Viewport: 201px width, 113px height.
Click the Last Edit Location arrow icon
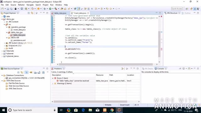tap(107, 9)
